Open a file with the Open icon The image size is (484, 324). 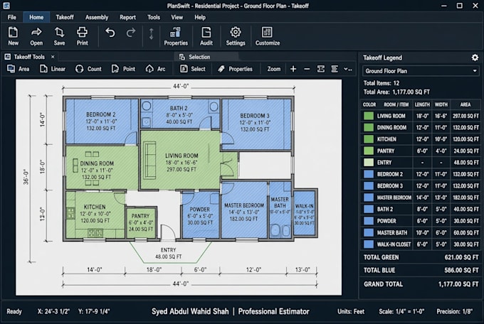[36, 33]
